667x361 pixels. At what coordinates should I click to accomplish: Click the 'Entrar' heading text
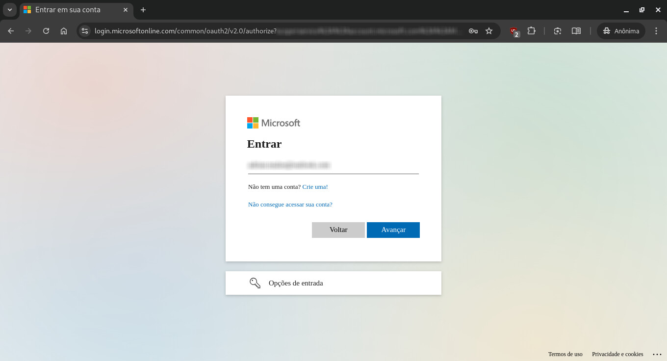(264, 144)
